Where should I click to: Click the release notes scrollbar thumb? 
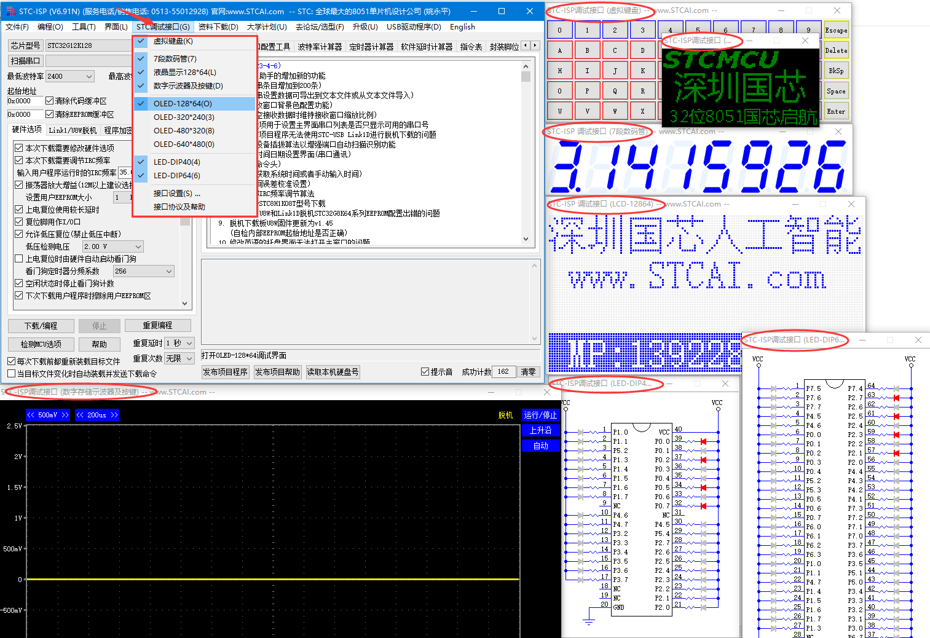526,76
